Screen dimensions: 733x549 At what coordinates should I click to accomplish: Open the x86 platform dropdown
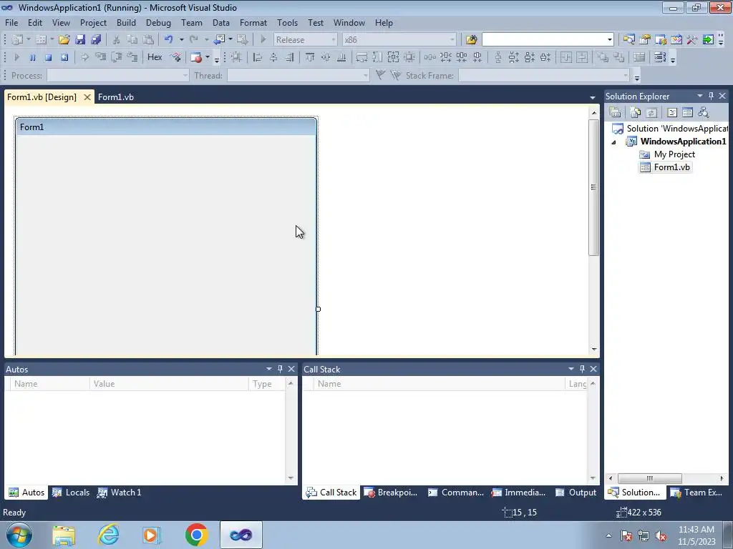click(452, 40)
